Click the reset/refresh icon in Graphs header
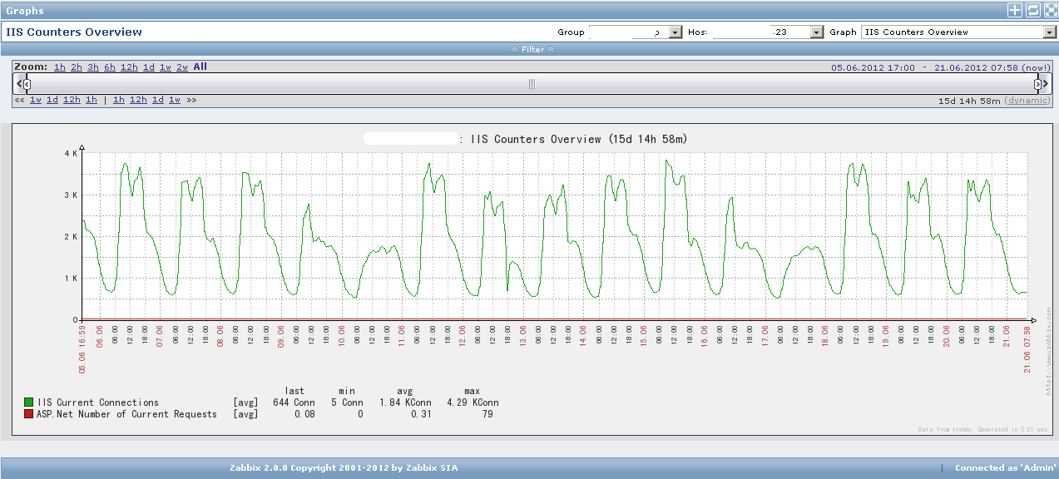This screenshot has height=479, width=1059. [1032, 10]
